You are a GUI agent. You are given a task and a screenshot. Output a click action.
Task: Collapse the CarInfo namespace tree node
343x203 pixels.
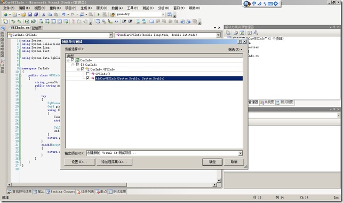tap(73, 65)
